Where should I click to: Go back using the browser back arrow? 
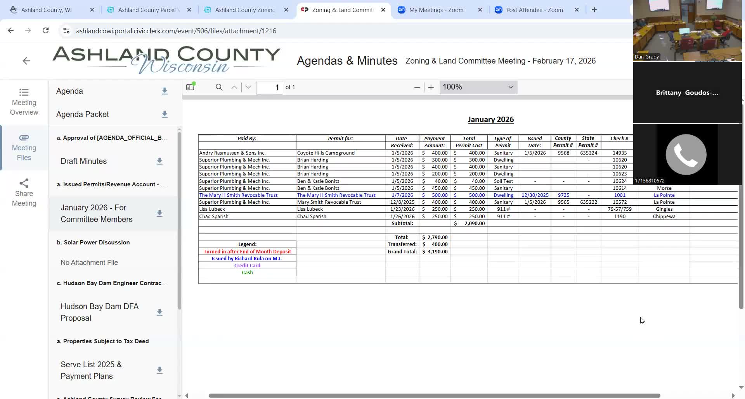pyautogui.click(x=11, y=31)
